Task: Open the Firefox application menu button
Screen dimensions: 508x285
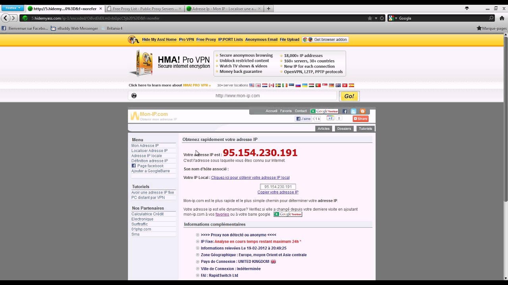Action: [x=12, y=8]
